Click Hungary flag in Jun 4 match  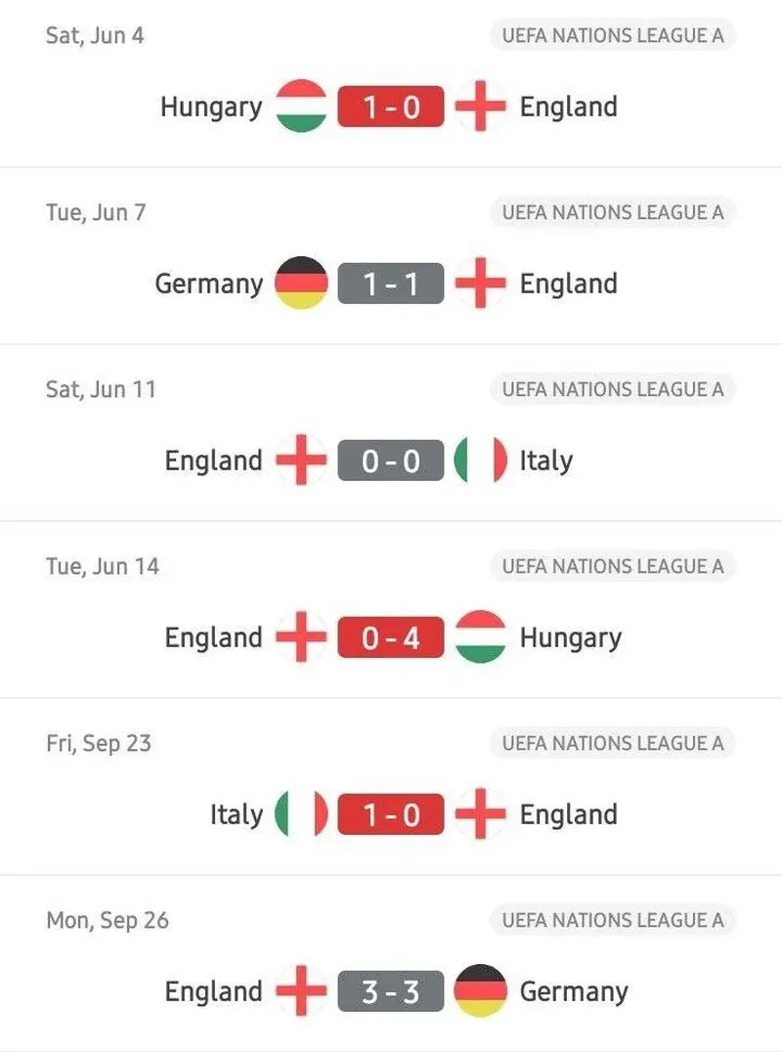[301, 106]
